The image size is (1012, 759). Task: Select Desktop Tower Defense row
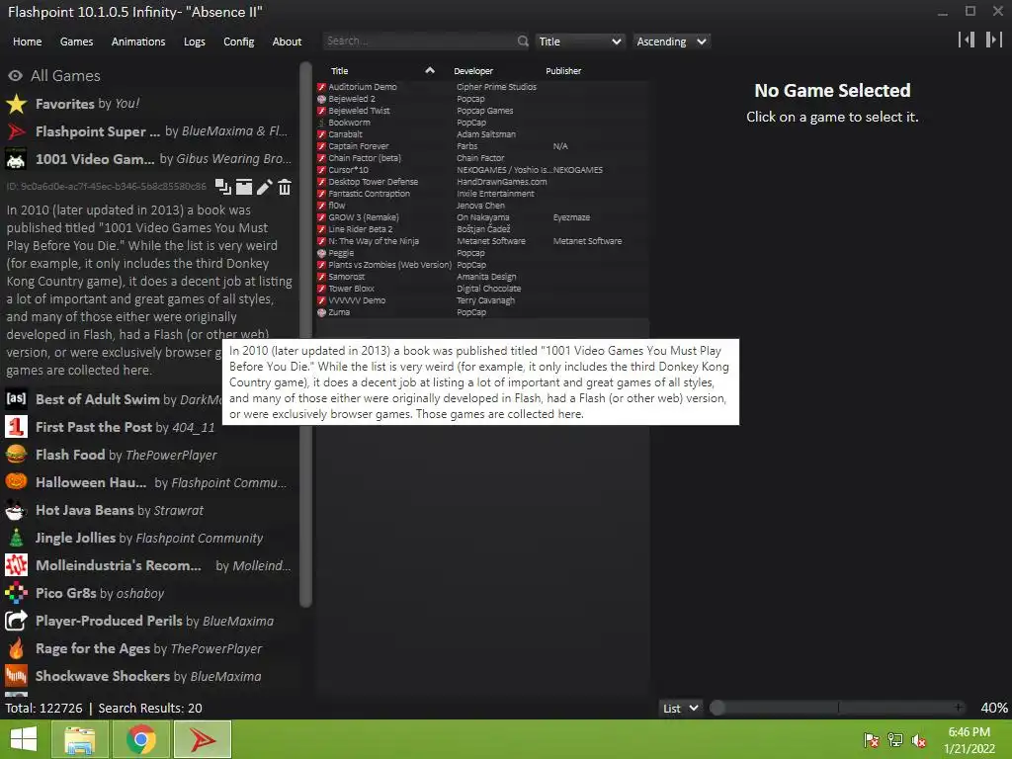[x=482, y=182]
